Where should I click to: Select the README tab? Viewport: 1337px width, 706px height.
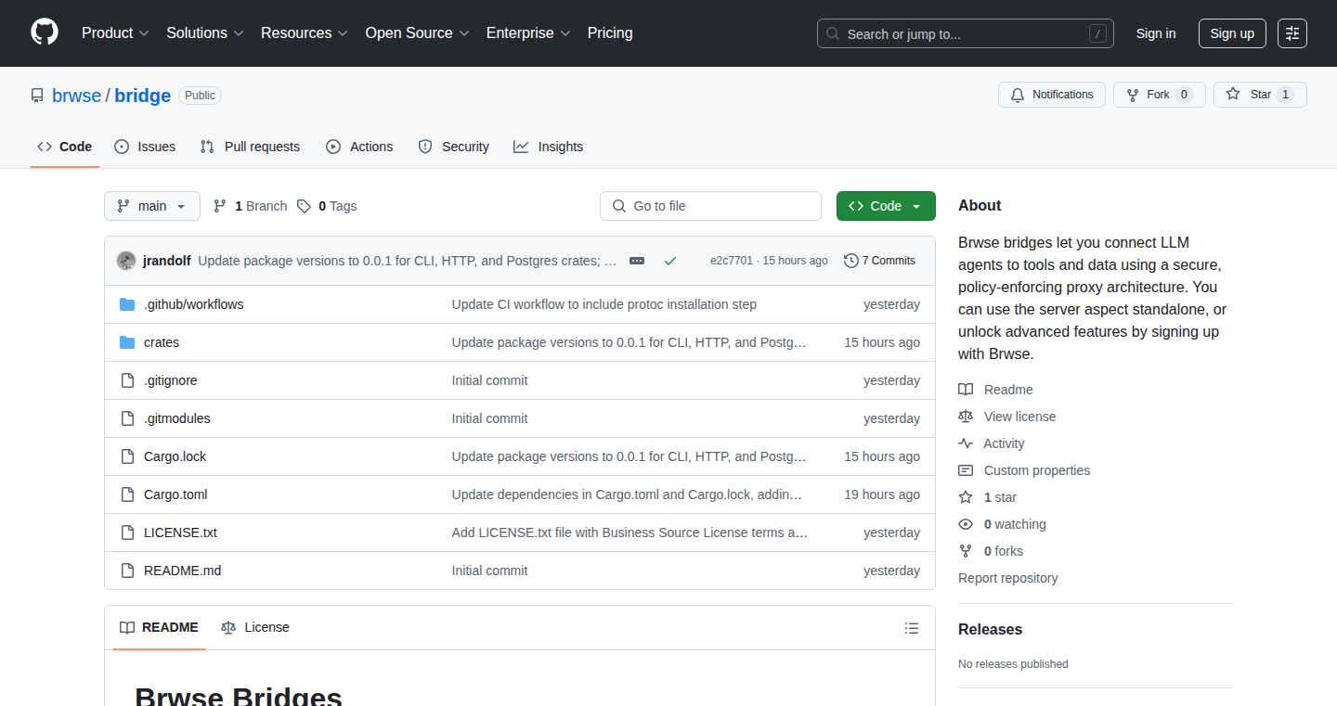pyautogui.click(x=159, y=627)
